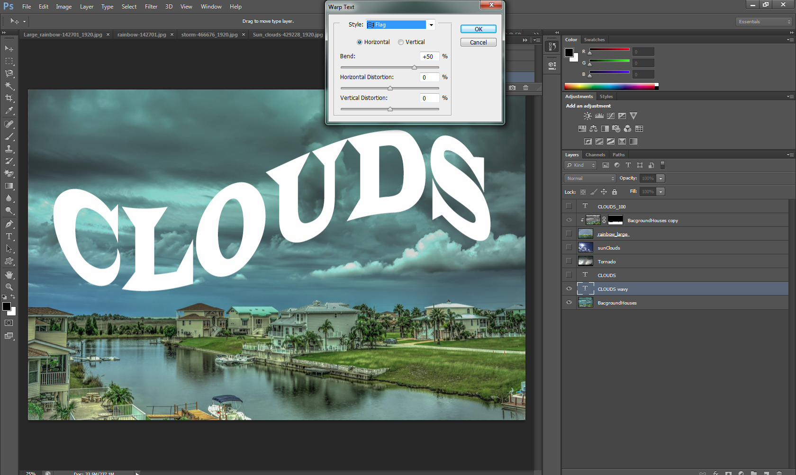The width and height of the screenshot is (796, 475).
Task: Show the Tornado layer
Action: [x=569, y=261]
